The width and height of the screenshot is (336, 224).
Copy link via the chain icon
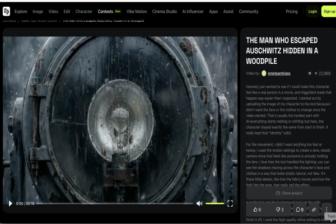(x=314, y=209)
